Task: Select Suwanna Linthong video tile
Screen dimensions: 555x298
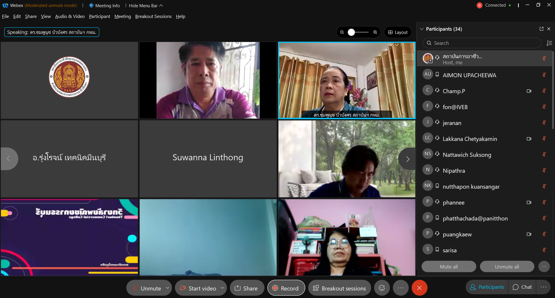Action: pyautogui.click(x=208, y=159)
